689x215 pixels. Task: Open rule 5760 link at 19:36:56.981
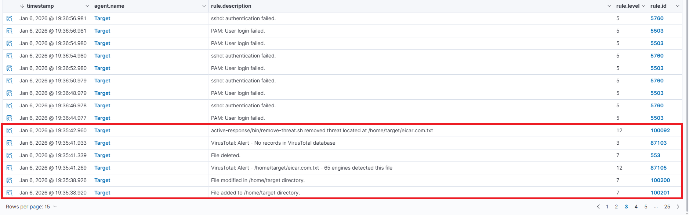point(657,18)
